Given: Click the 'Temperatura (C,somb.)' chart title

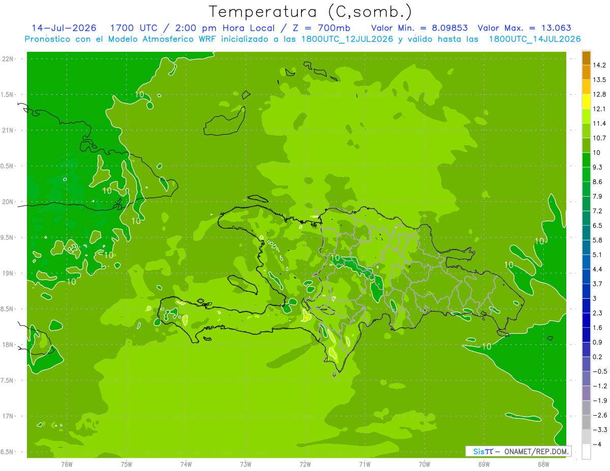Looking at the screenshot, I should coord(310,11).
